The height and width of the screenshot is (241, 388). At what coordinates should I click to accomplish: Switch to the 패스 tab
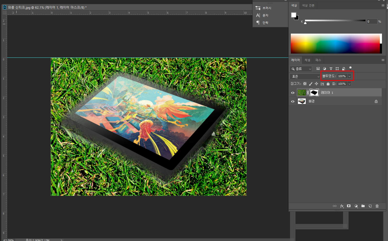[318, 60]
